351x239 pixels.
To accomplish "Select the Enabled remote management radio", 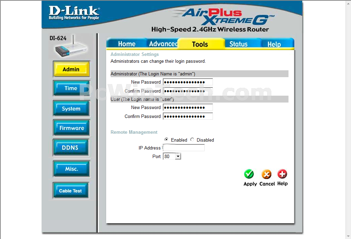I will pos(166,140).
